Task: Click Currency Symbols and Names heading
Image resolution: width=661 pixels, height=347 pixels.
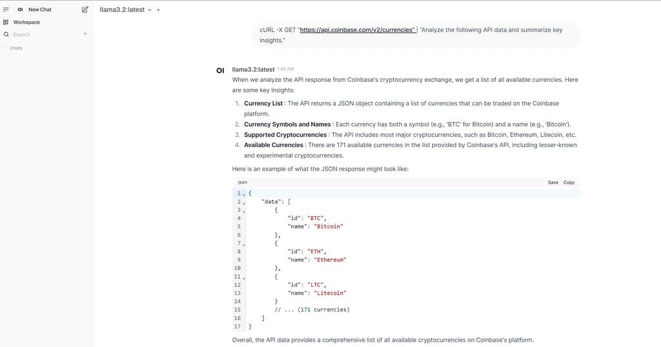Action: pyautogui.click(x=287, y=124)
